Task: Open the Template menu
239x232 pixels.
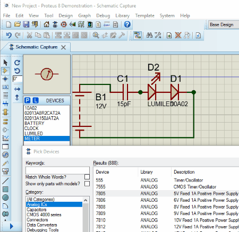Action: point(144,15)
